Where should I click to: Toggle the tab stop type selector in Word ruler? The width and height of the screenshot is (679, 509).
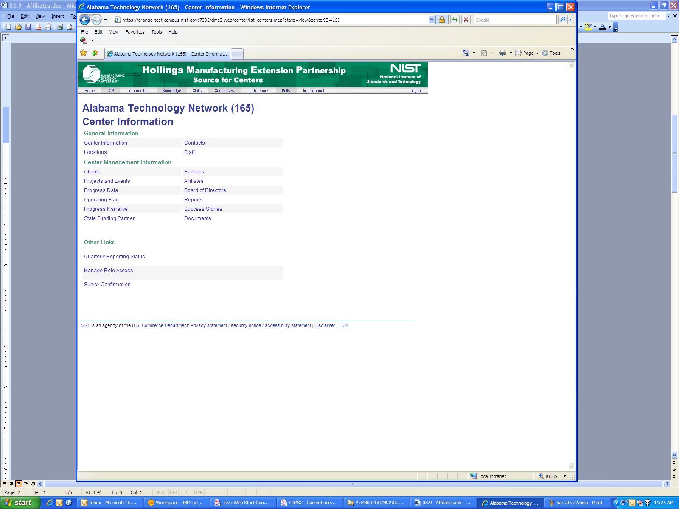(x=6, y=38)
